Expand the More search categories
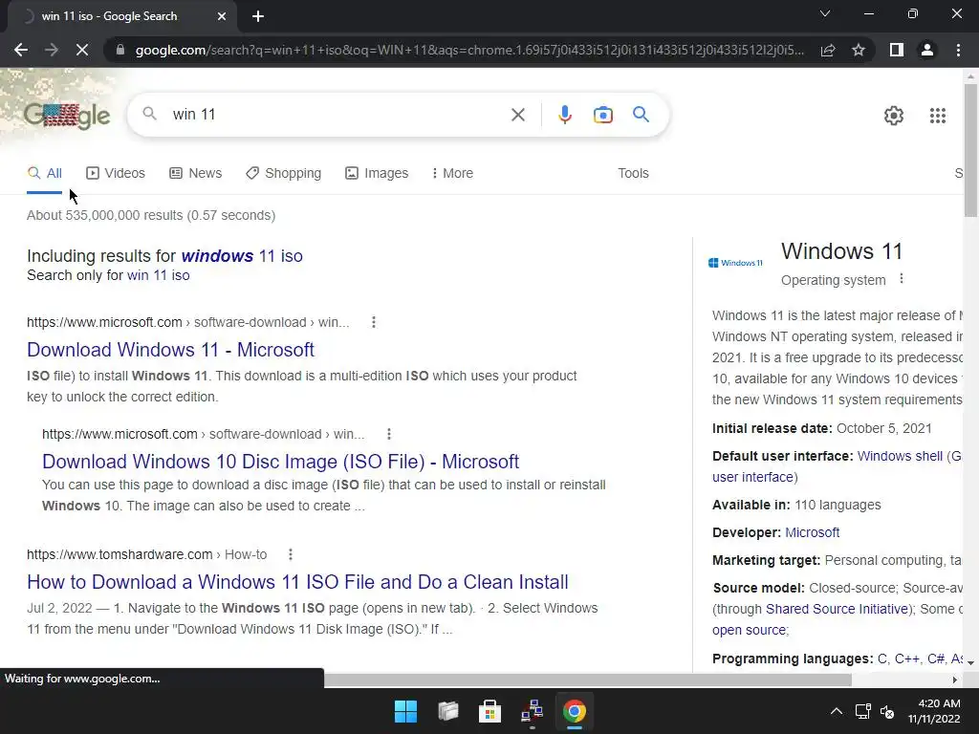979x734 pixels. click(x=452, y=174)
